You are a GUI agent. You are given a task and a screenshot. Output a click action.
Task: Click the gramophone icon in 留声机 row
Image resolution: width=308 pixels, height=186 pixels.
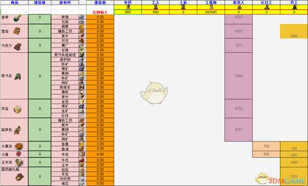pos(17,130)
